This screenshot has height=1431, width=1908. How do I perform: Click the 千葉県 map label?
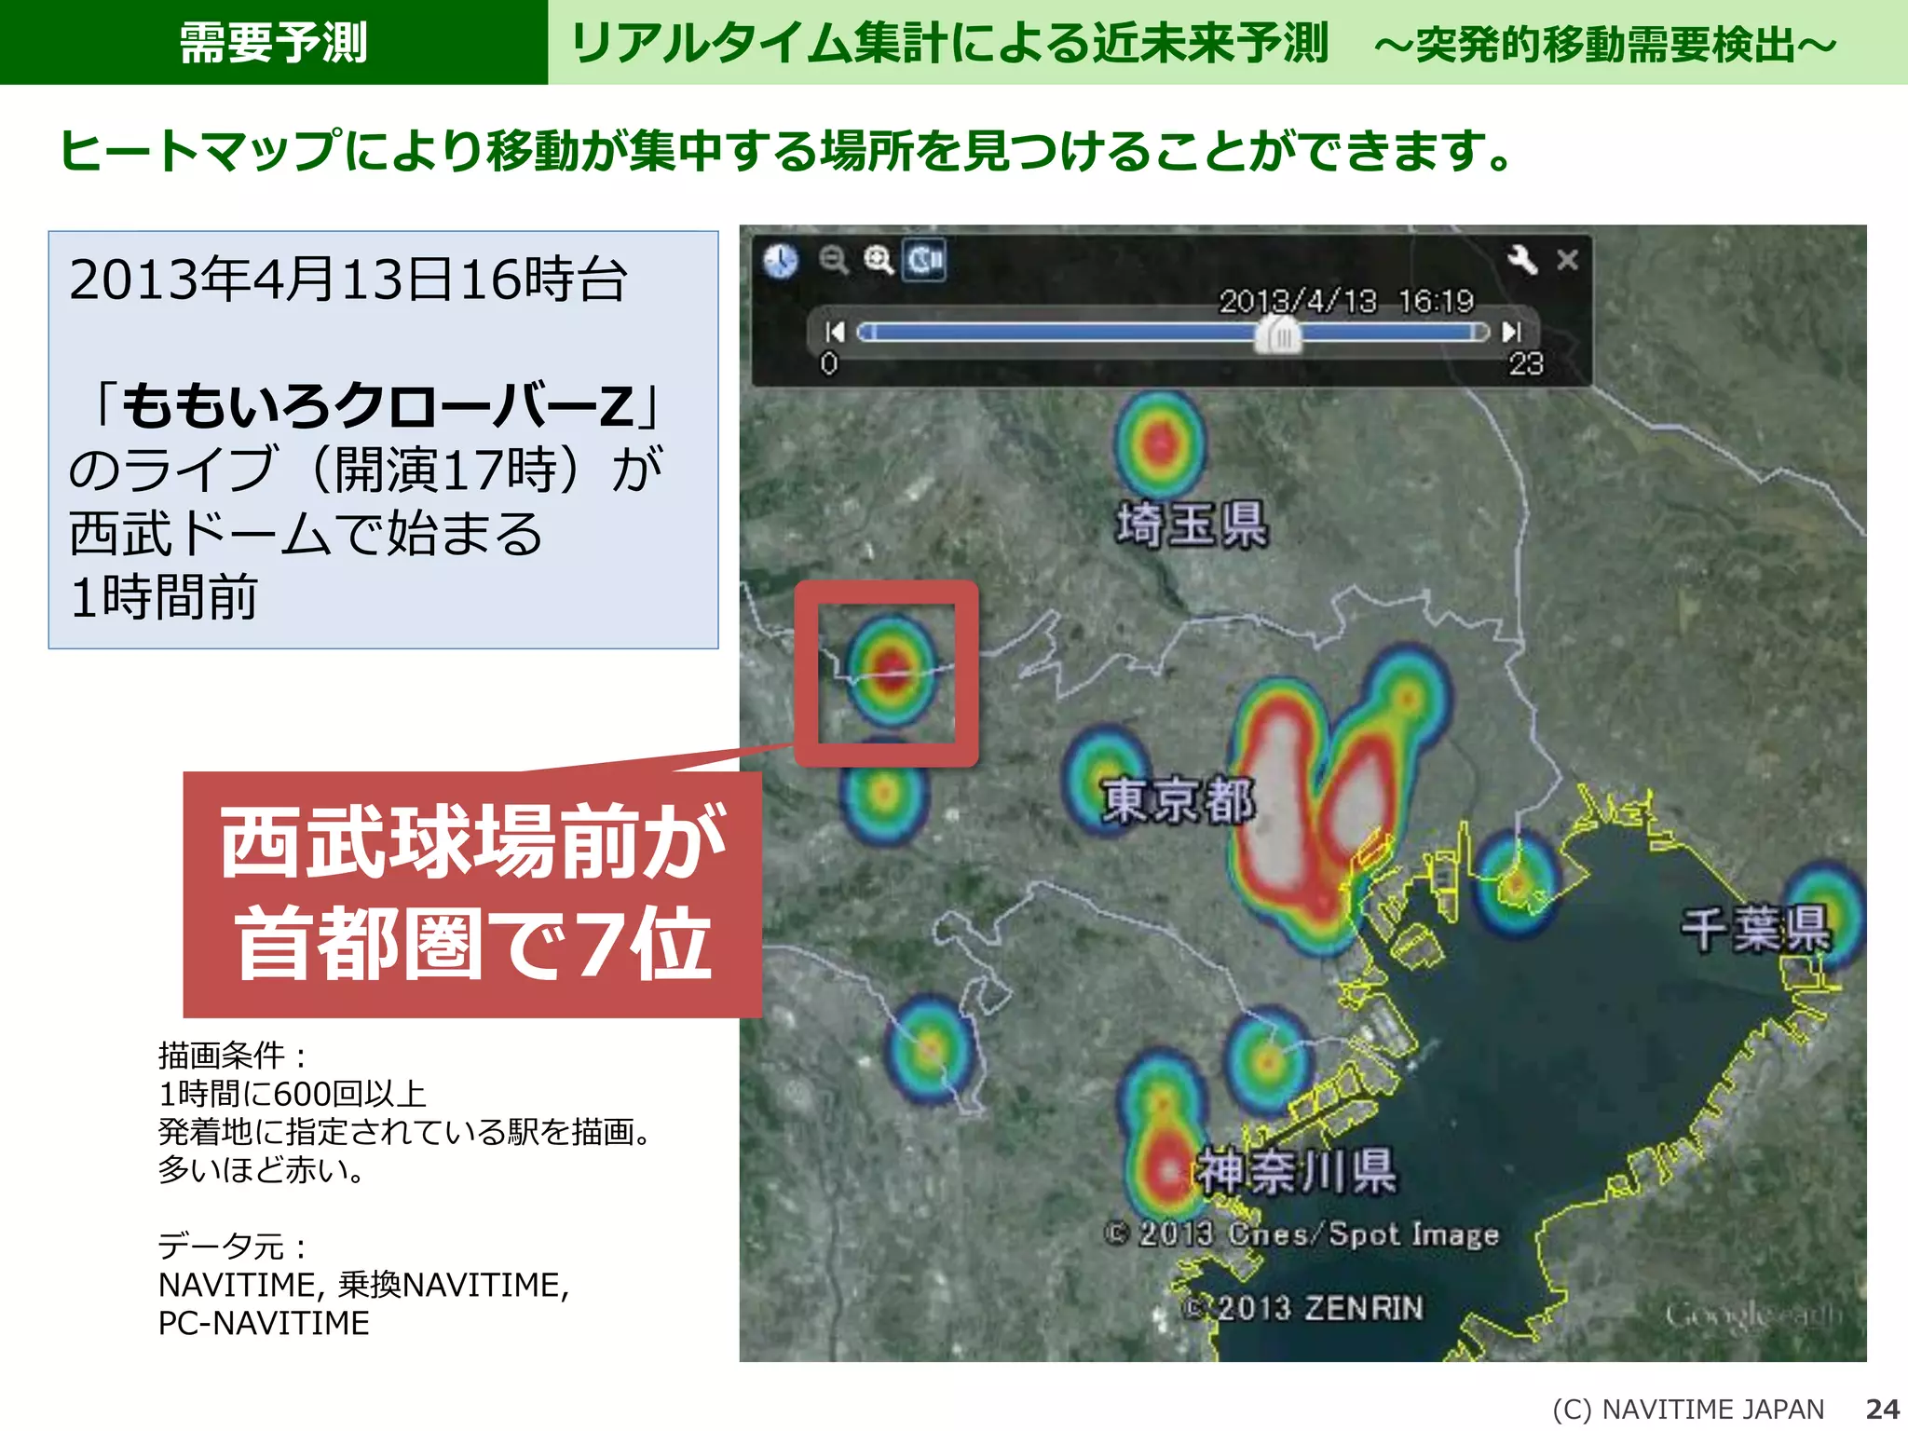tap(1756, 929)
